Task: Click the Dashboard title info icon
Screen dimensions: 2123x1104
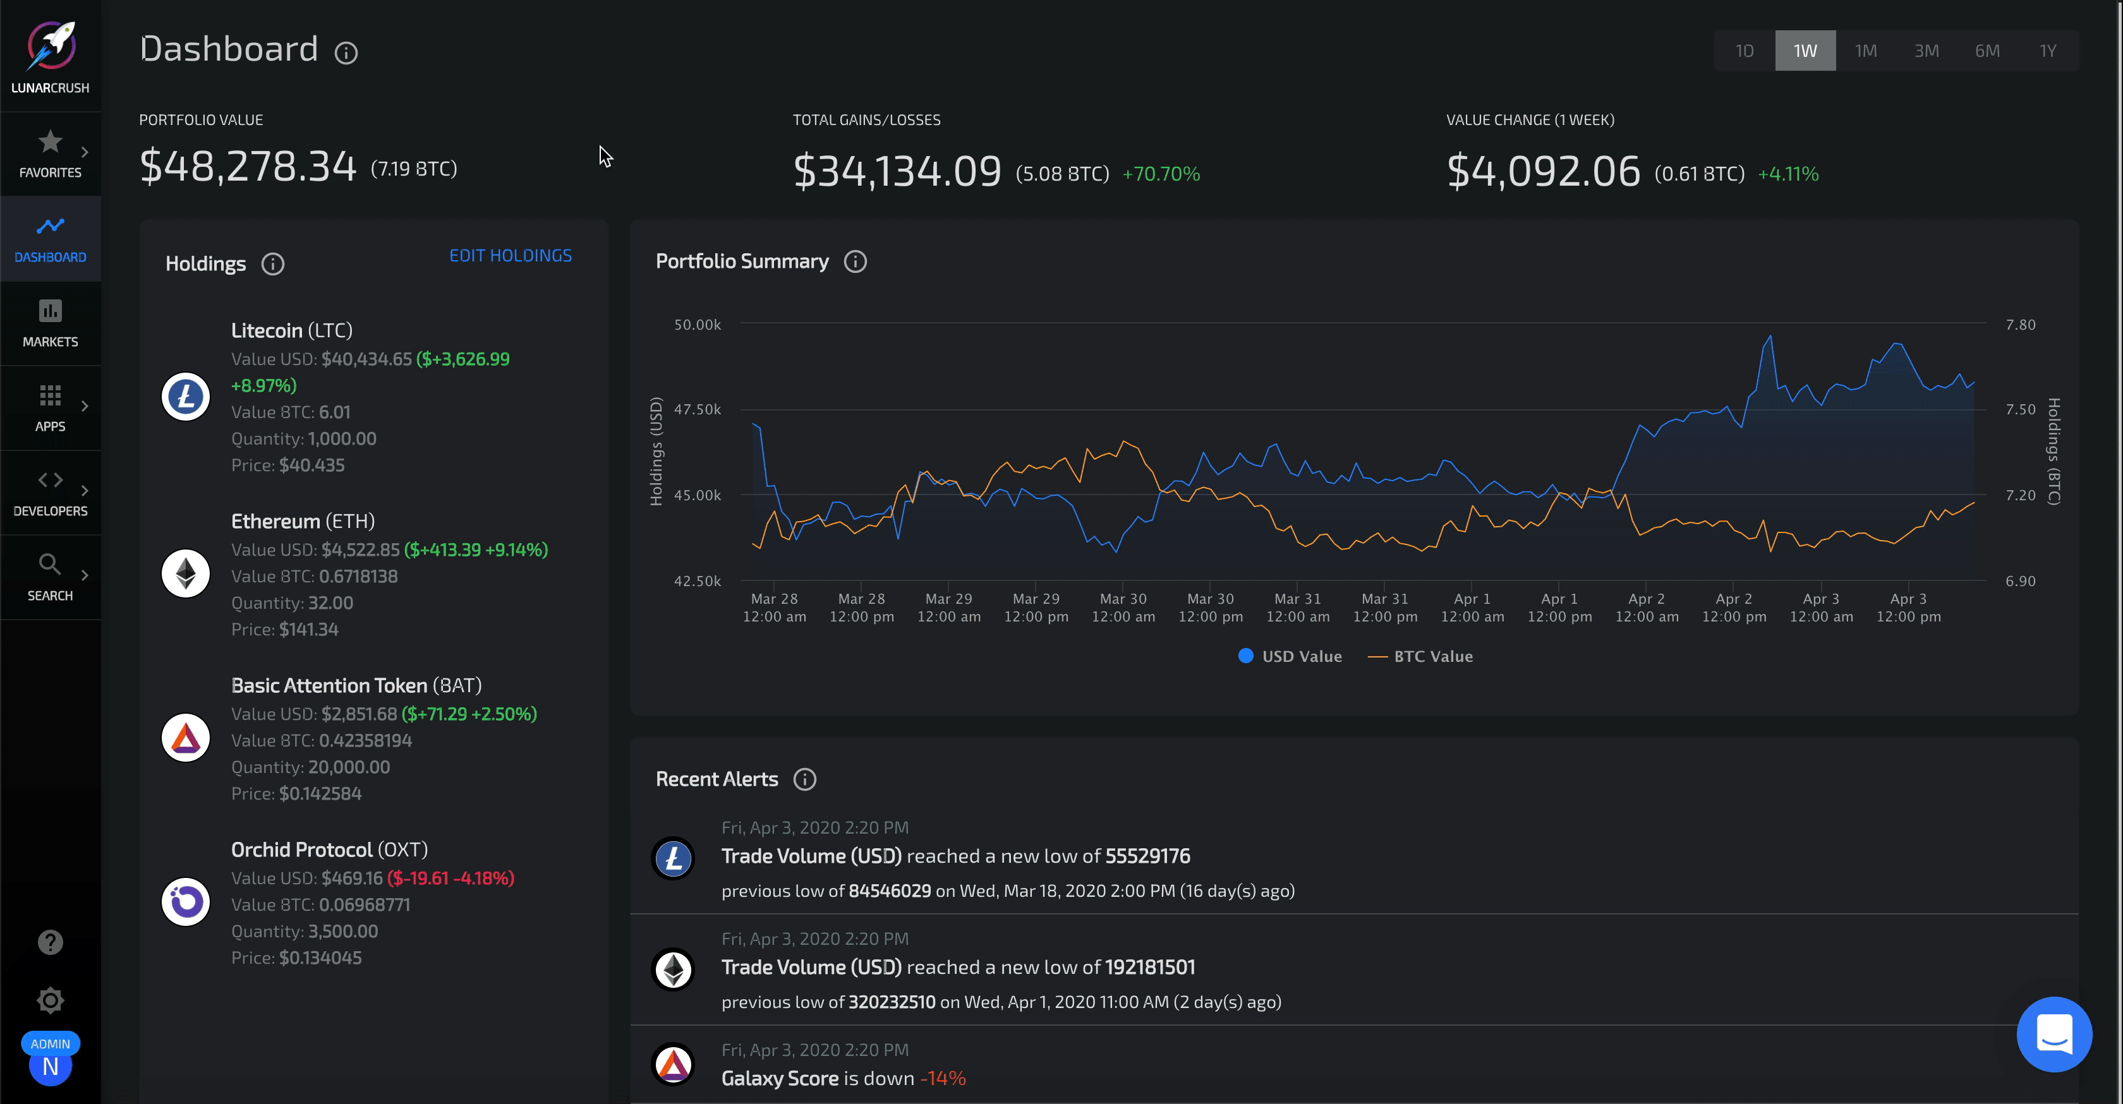Action: [x=346, y=52]
